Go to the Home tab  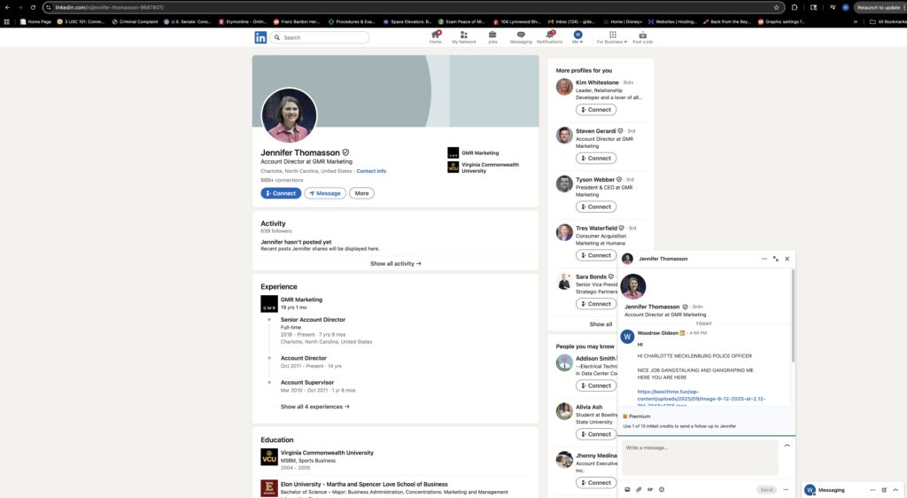(x=435, y=37)
